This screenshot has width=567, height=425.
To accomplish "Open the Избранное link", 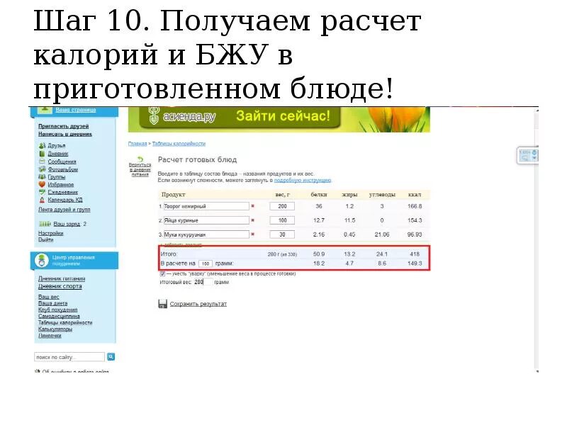I will (61, 184).
